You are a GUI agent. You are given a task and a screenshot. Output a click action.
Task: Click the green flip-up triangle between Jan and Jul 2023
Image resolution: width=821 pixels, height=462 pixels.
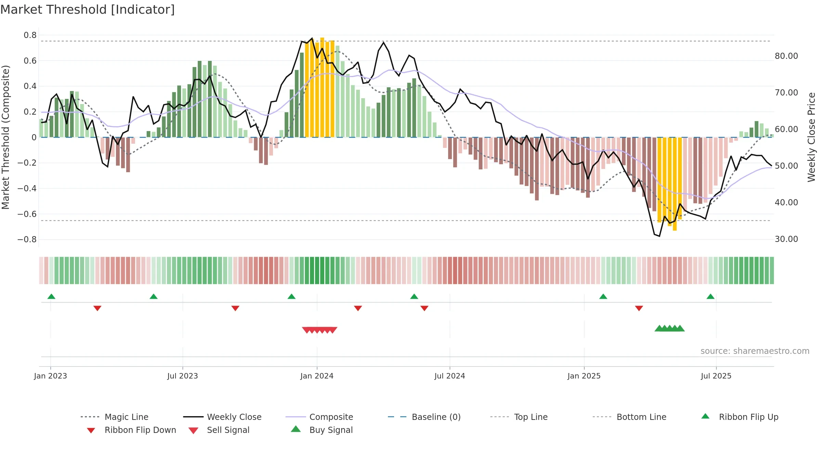point(154,296)
